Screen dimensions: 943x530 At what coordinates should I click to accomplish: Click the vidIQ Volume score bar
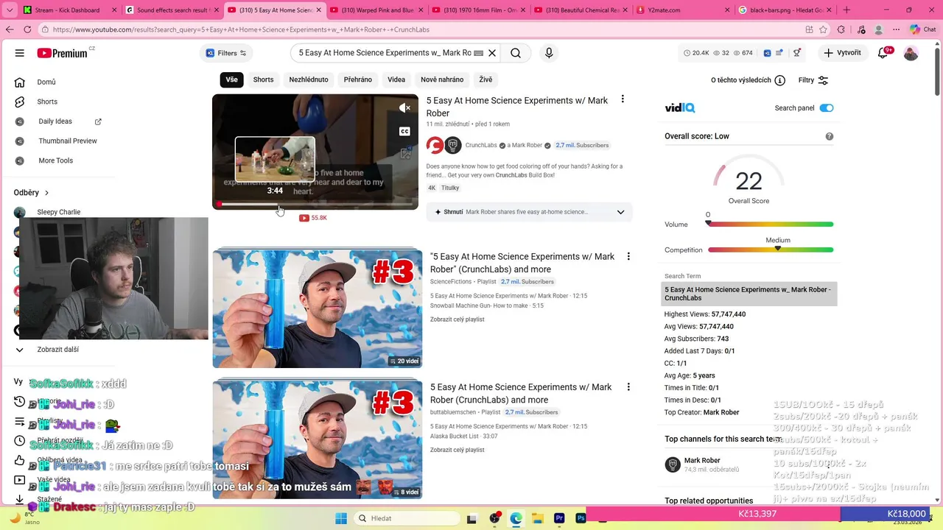771,225
